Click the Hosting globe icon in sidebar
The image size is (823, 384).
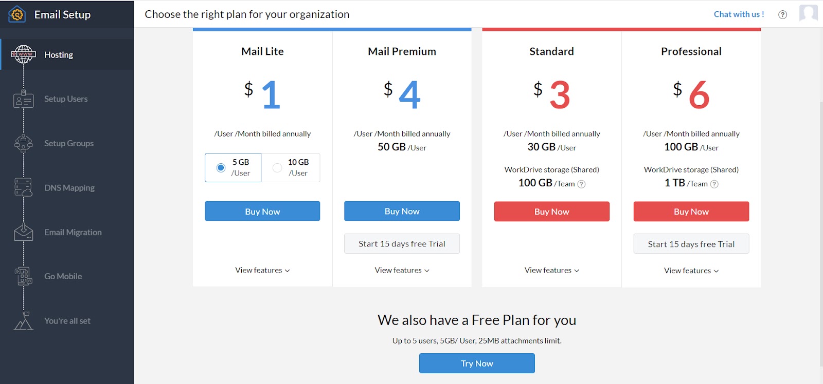(23, 54)
